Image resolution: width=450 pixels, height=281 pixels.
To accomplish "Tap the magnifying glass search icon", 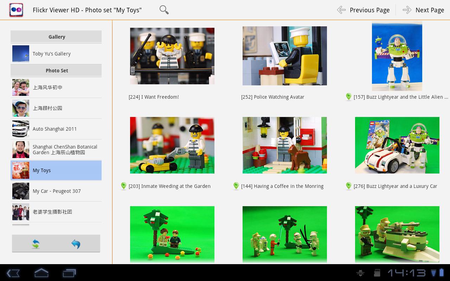I will 164,10.
